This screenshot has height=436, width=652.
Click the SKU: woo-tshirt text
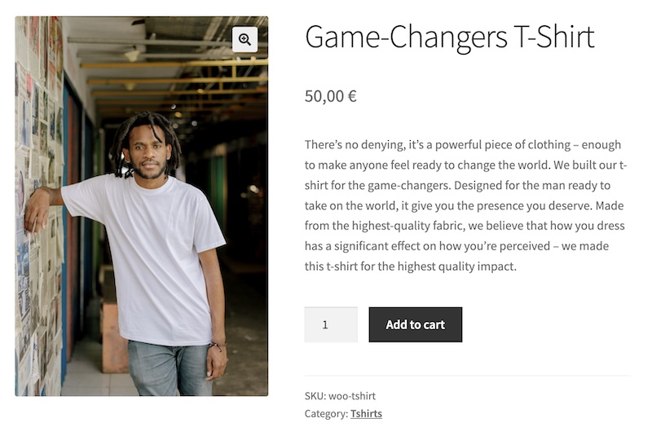340,396
